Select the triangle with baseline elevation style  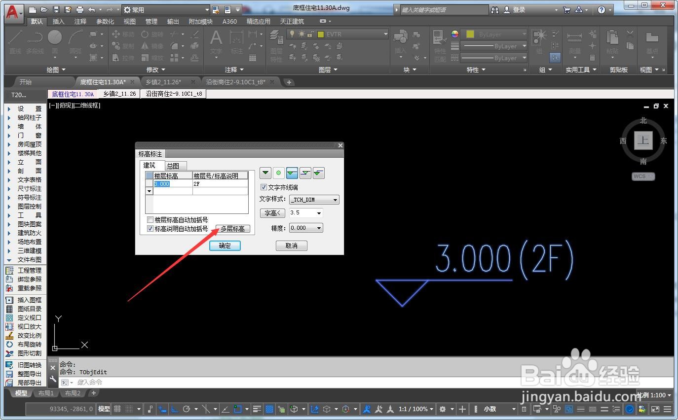click(x=292, y=173)
